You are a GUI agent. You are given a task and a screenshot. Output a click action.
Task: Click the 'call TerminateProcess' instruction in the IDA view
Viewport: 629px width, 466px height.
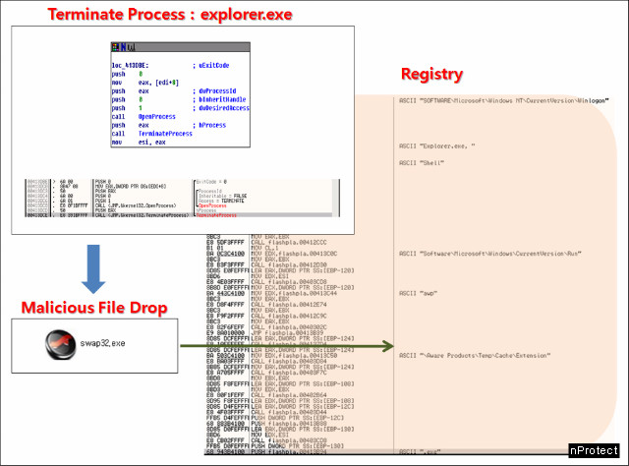click(152, 134)
